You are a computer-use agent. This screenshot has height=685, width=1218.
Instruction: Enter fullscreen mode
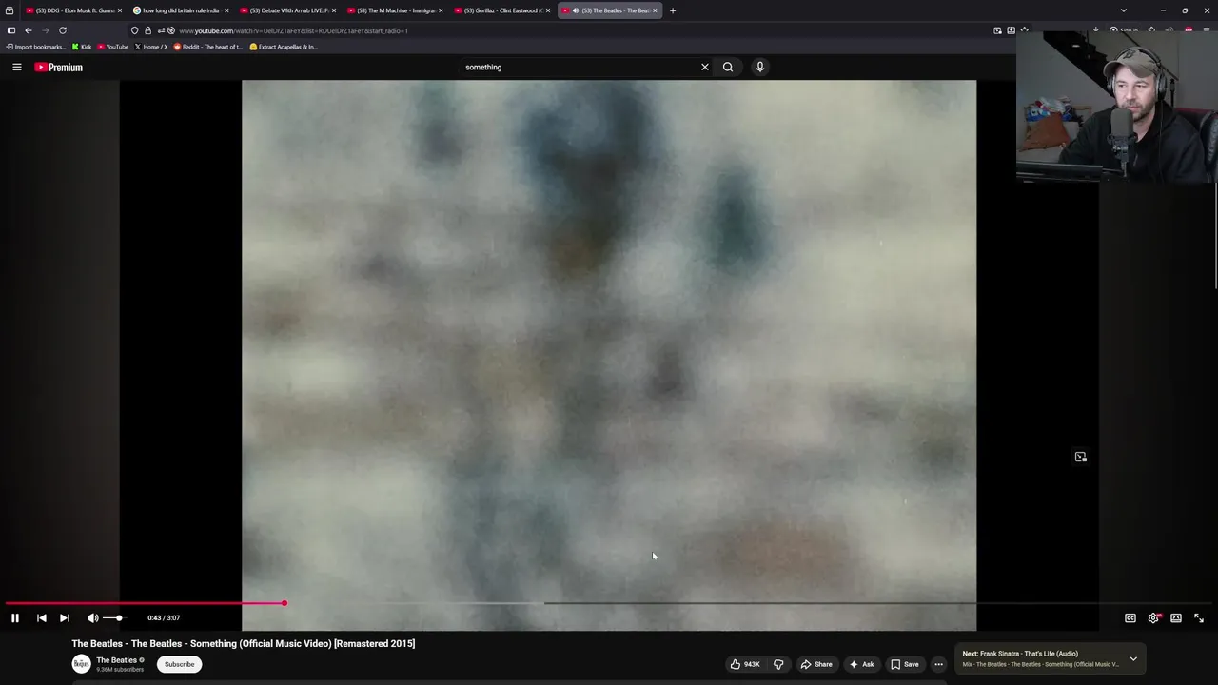click(x=1199, y=618)
